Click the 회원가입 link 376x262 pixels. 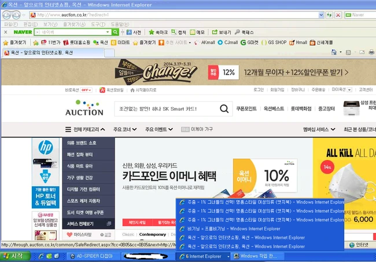pyautogui.click(x=277, y=90)
